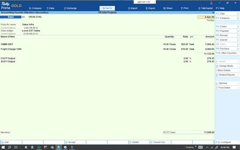Click the 4,065.60 amount value
This screenshot has width=240, height=150.
[x=210, y=49]
